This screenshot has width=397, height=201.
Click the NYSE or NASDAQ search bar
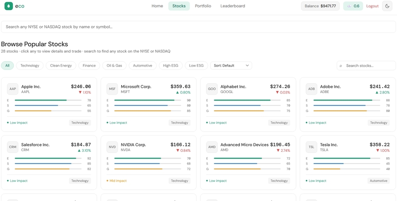[198, 27]
